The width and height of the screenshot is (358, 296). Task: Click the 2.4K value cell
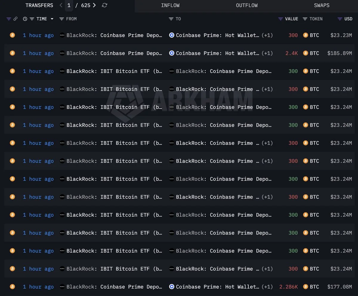coord(291,53)
